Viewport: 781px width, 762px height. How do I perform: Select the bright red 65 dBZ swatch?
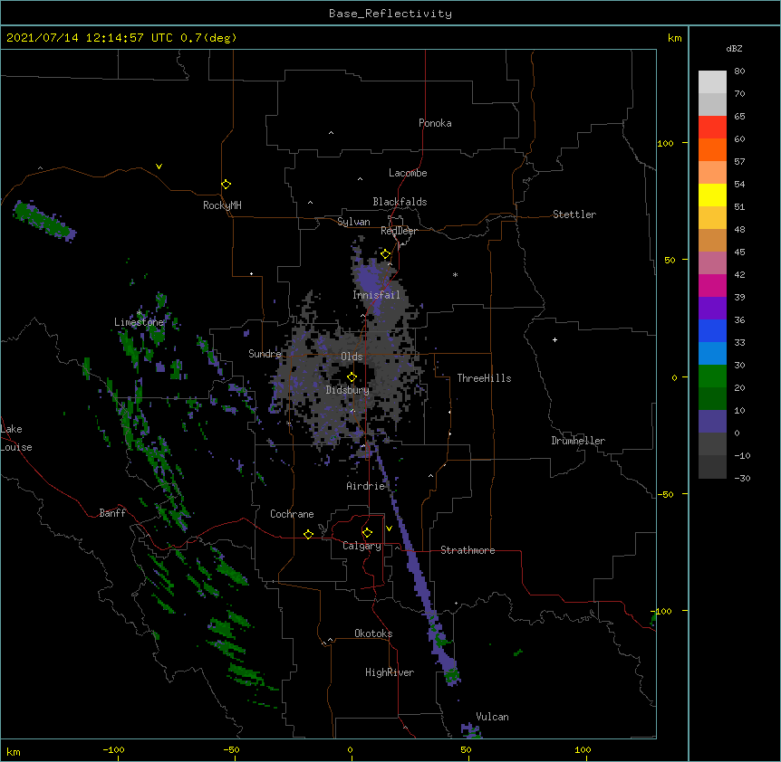[712, 127]
